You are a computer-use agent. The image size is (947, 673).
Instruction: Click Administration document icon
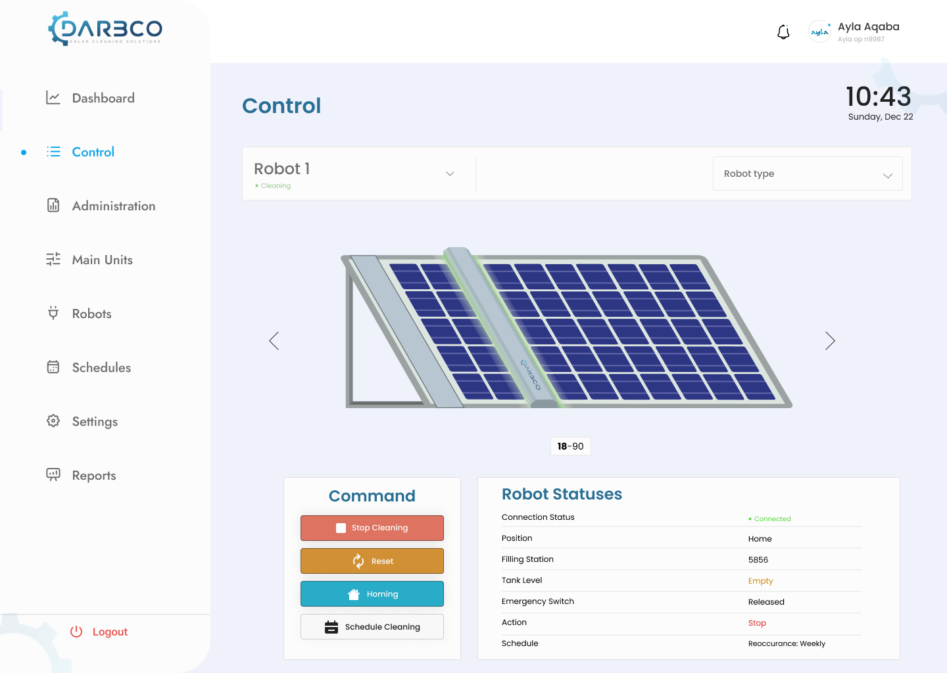53,206
